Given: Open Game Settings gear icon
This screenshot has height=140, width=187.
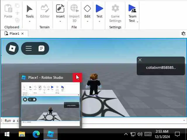Looking at the screenshot, I should pyautogui.click(x=115, y=8).
